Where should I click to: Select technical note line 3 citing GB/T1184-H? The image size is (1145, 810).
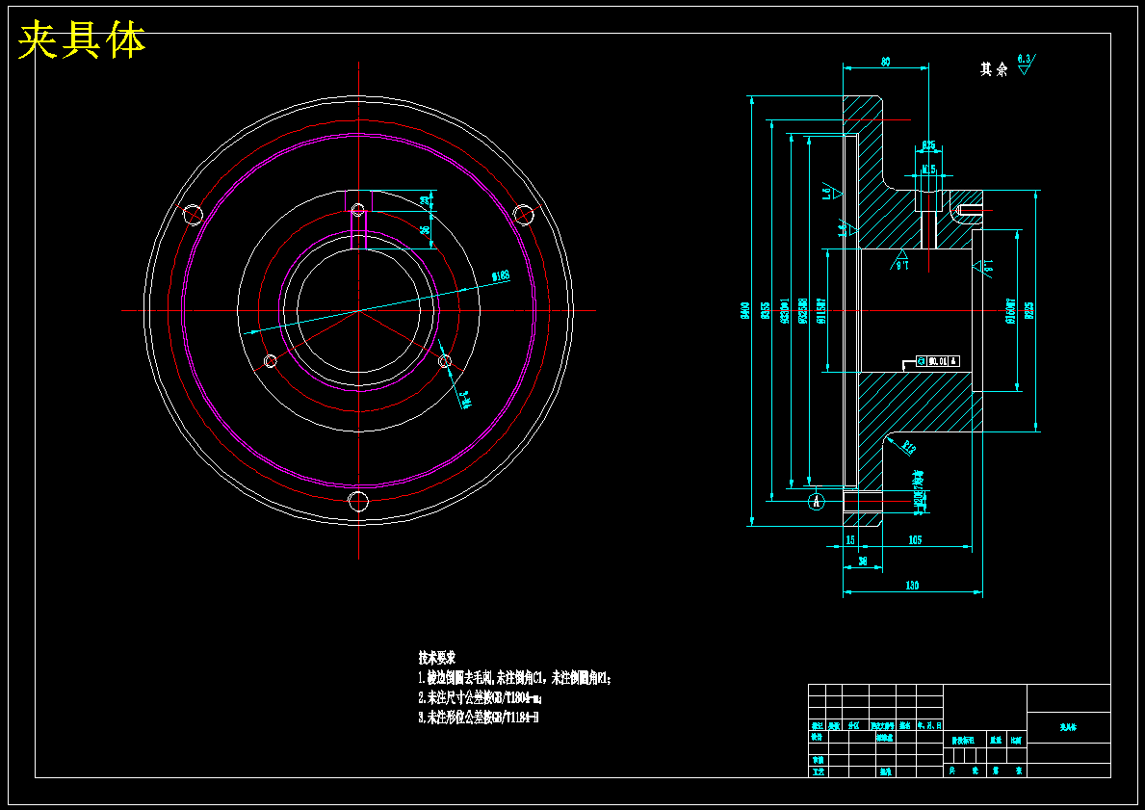[479, 718]
